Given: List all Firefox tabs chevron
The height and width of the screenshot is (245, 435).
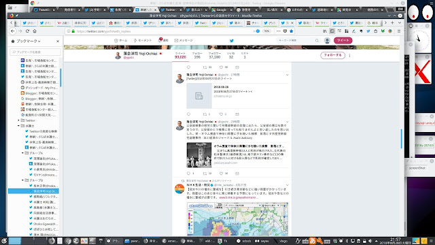Looking at the screenshot, I should [400, 22].
